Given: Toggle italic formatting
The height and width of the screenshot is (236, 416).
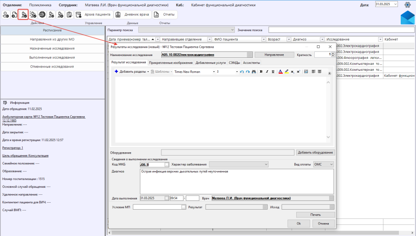Looking at the screenshot, I should click(267, 72).
